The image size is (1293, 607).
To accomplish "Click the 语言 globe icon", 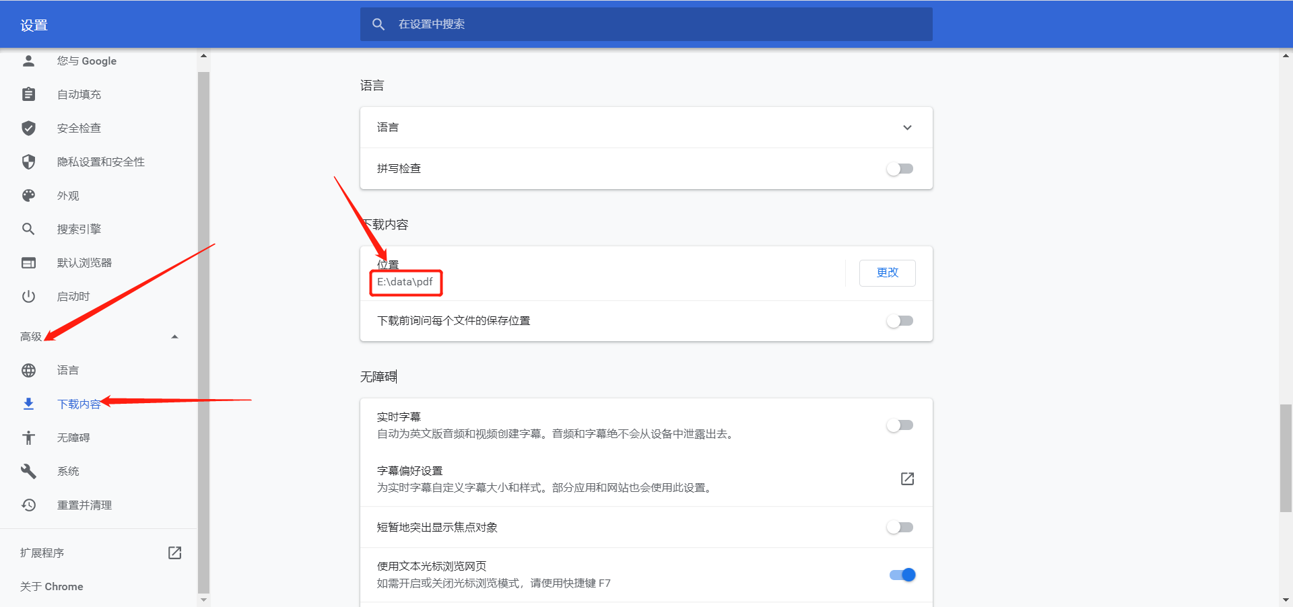I will 28,370.
